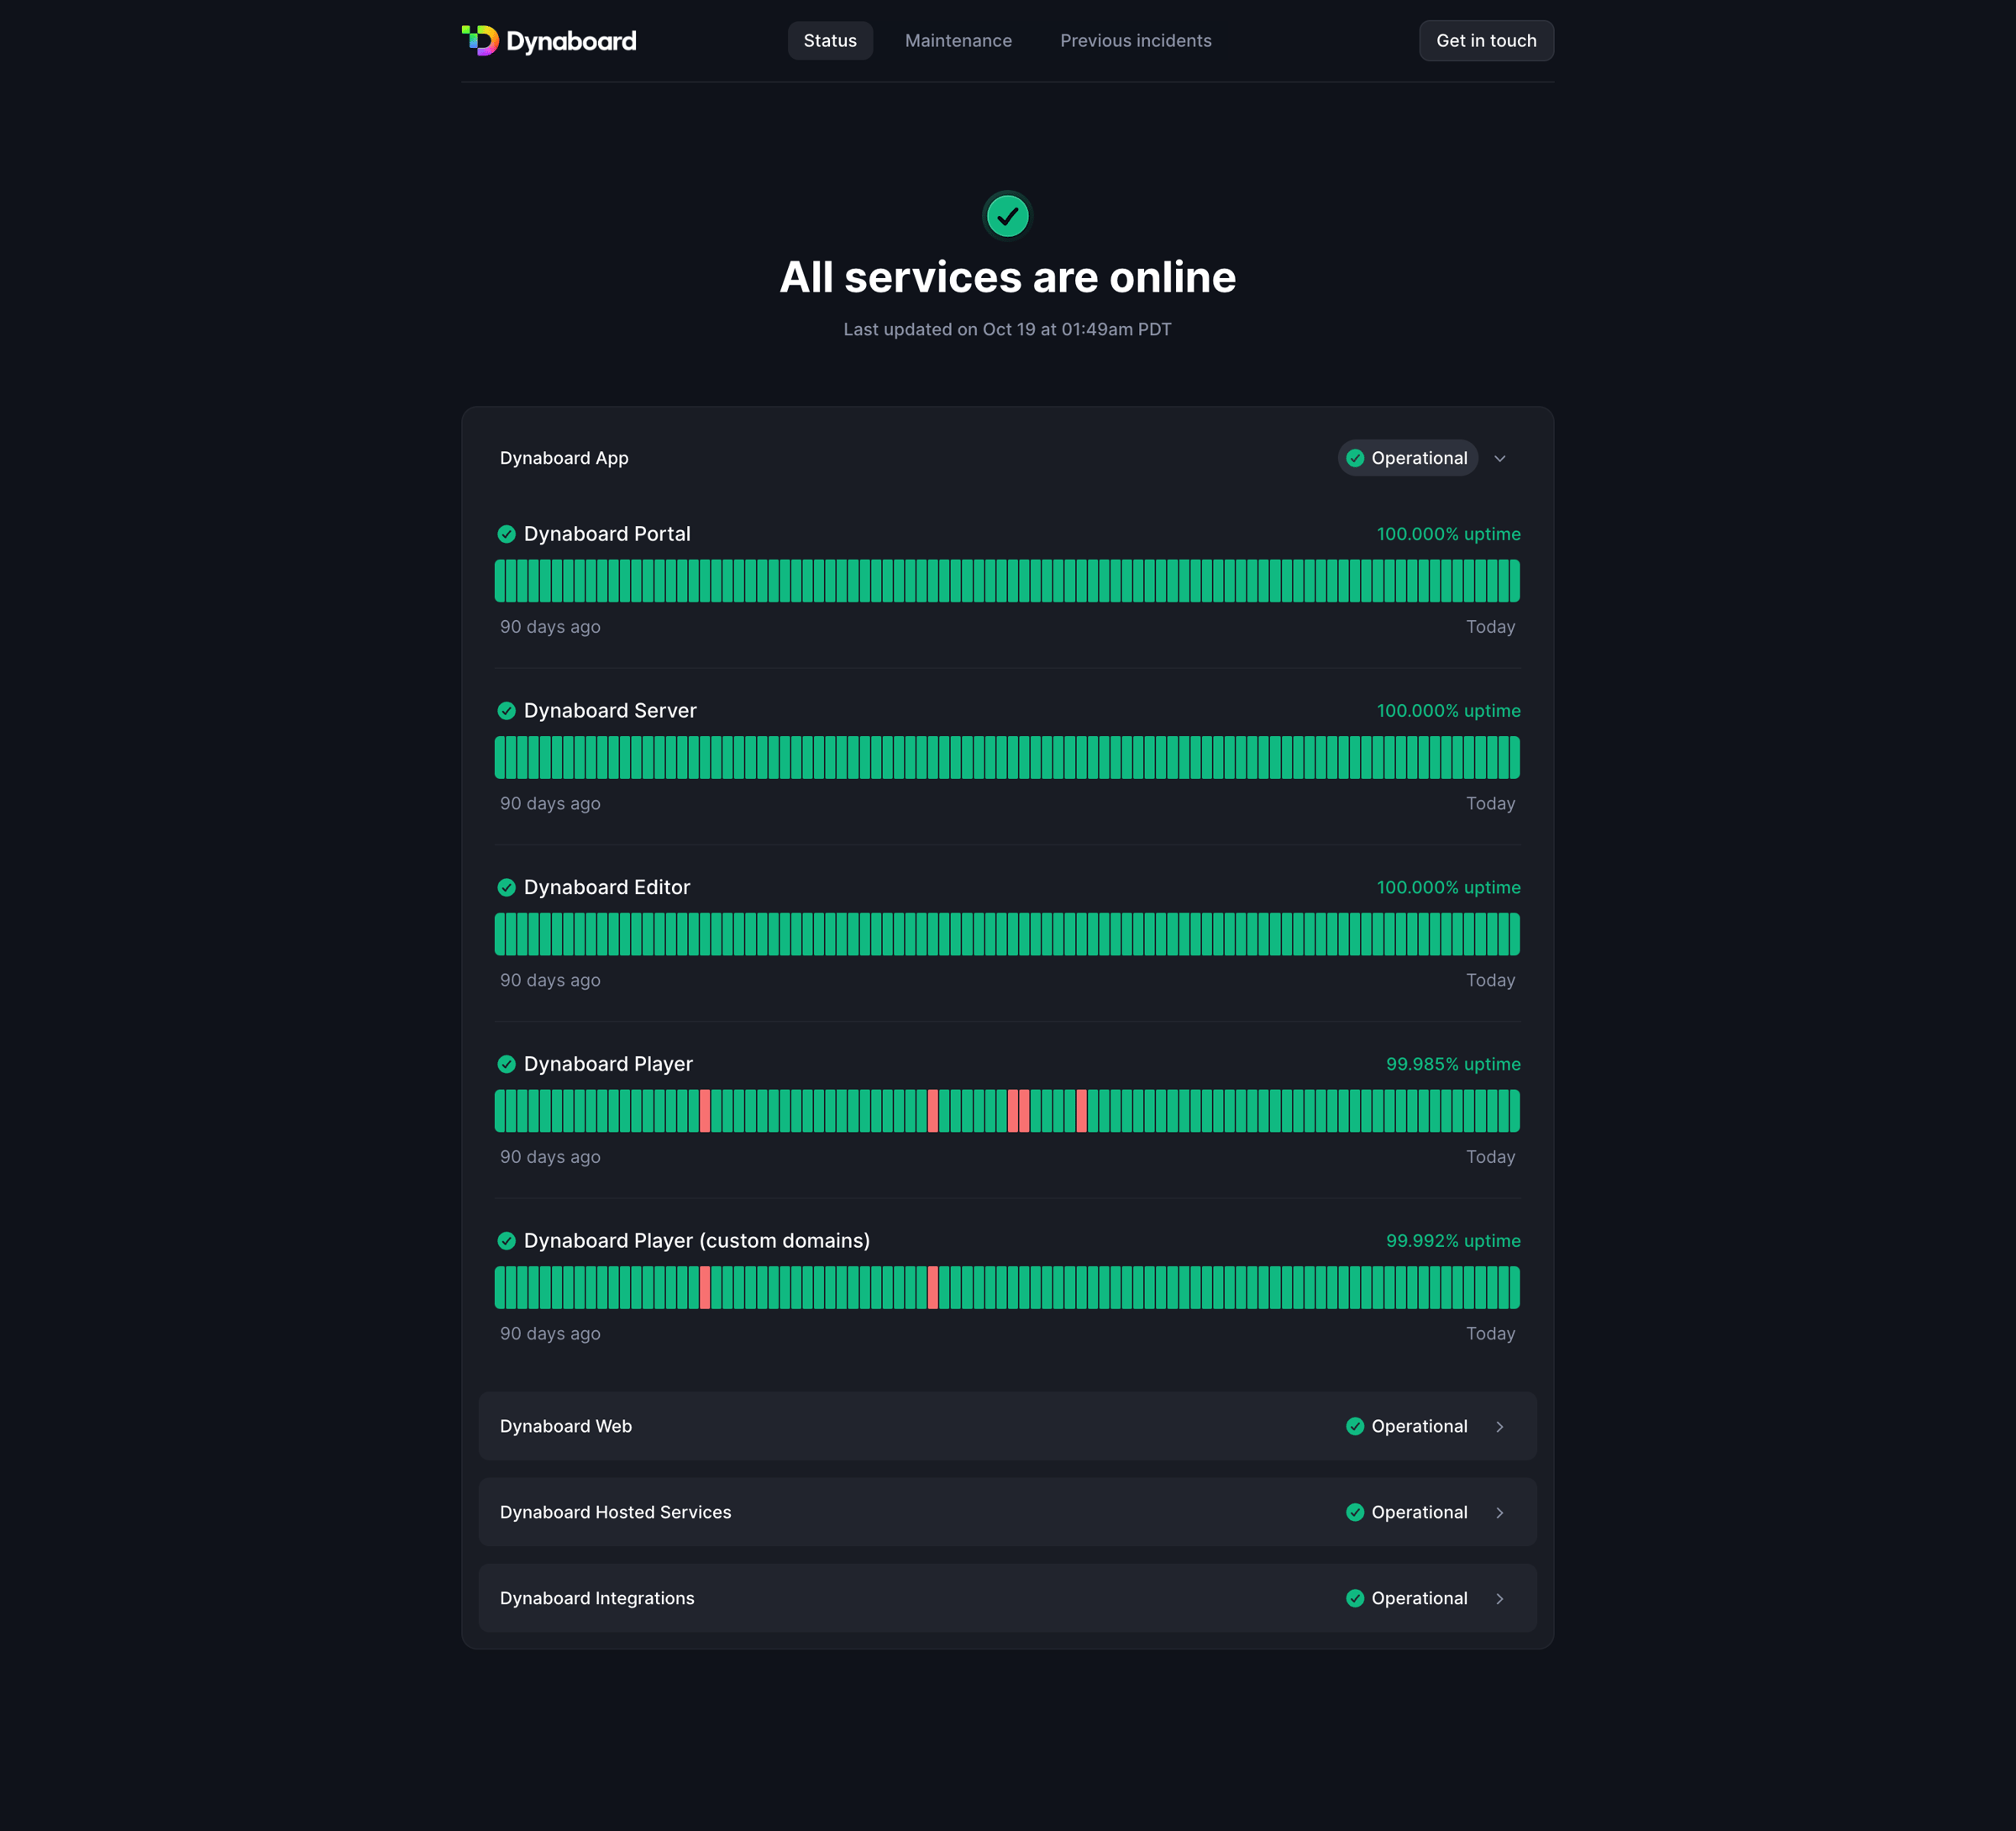Click the Dynaboard logo

pos(549,41)
